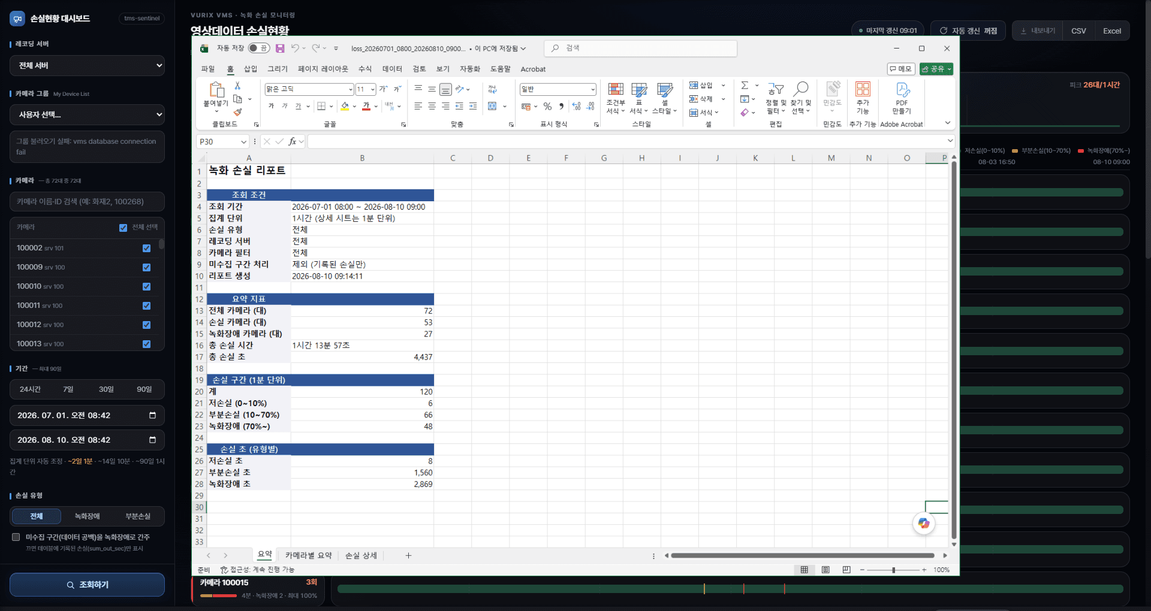1151x611 pixels.
Task: Open Find & Select (찾기 및 선택)
Action: pos(801,98)
